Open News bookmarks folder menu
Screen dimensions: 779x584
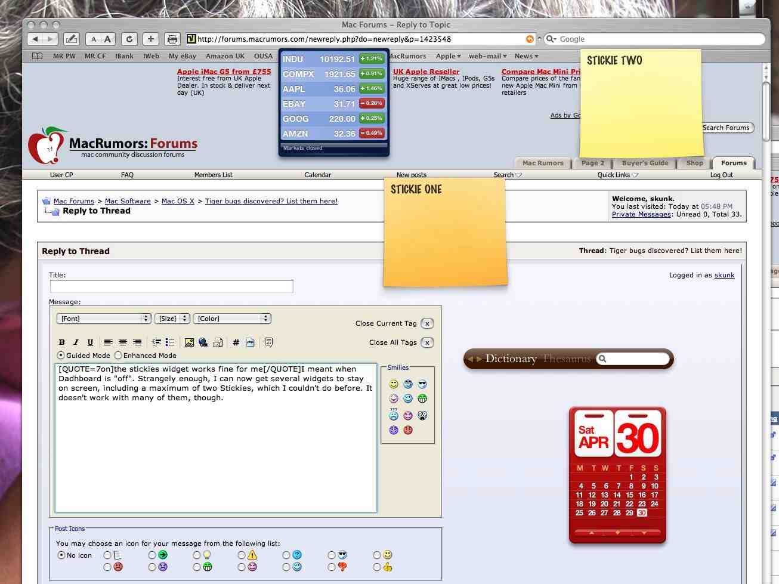[x=526, y=56]
